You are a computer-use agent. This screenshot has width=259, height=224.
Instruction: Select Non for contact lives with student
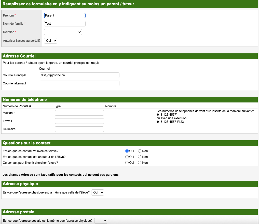tap(140, 151)
